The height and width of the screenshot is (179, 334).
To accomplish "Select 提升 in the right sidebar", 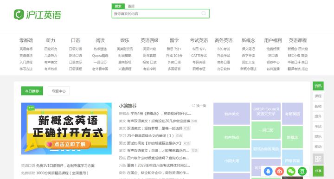I will (318, 116).
